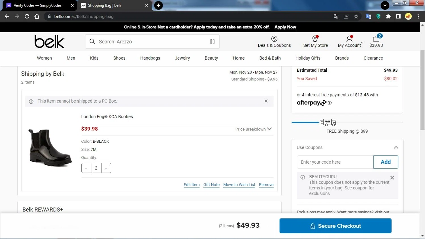The width and height of the screenshot is (425, 239).
Task: Reload the Belk shopping bag page
Action: tap(27, 16)
